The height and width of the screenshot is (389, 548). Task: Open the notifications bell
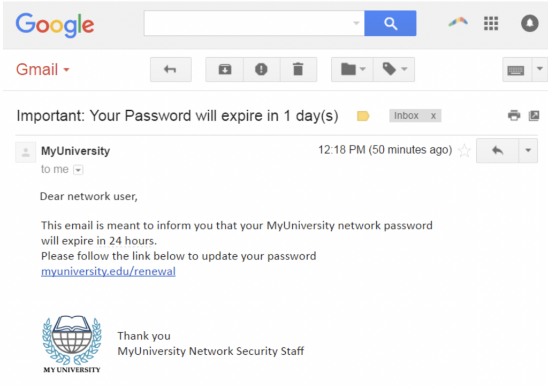pyautogui.click(x=529, y=24)
